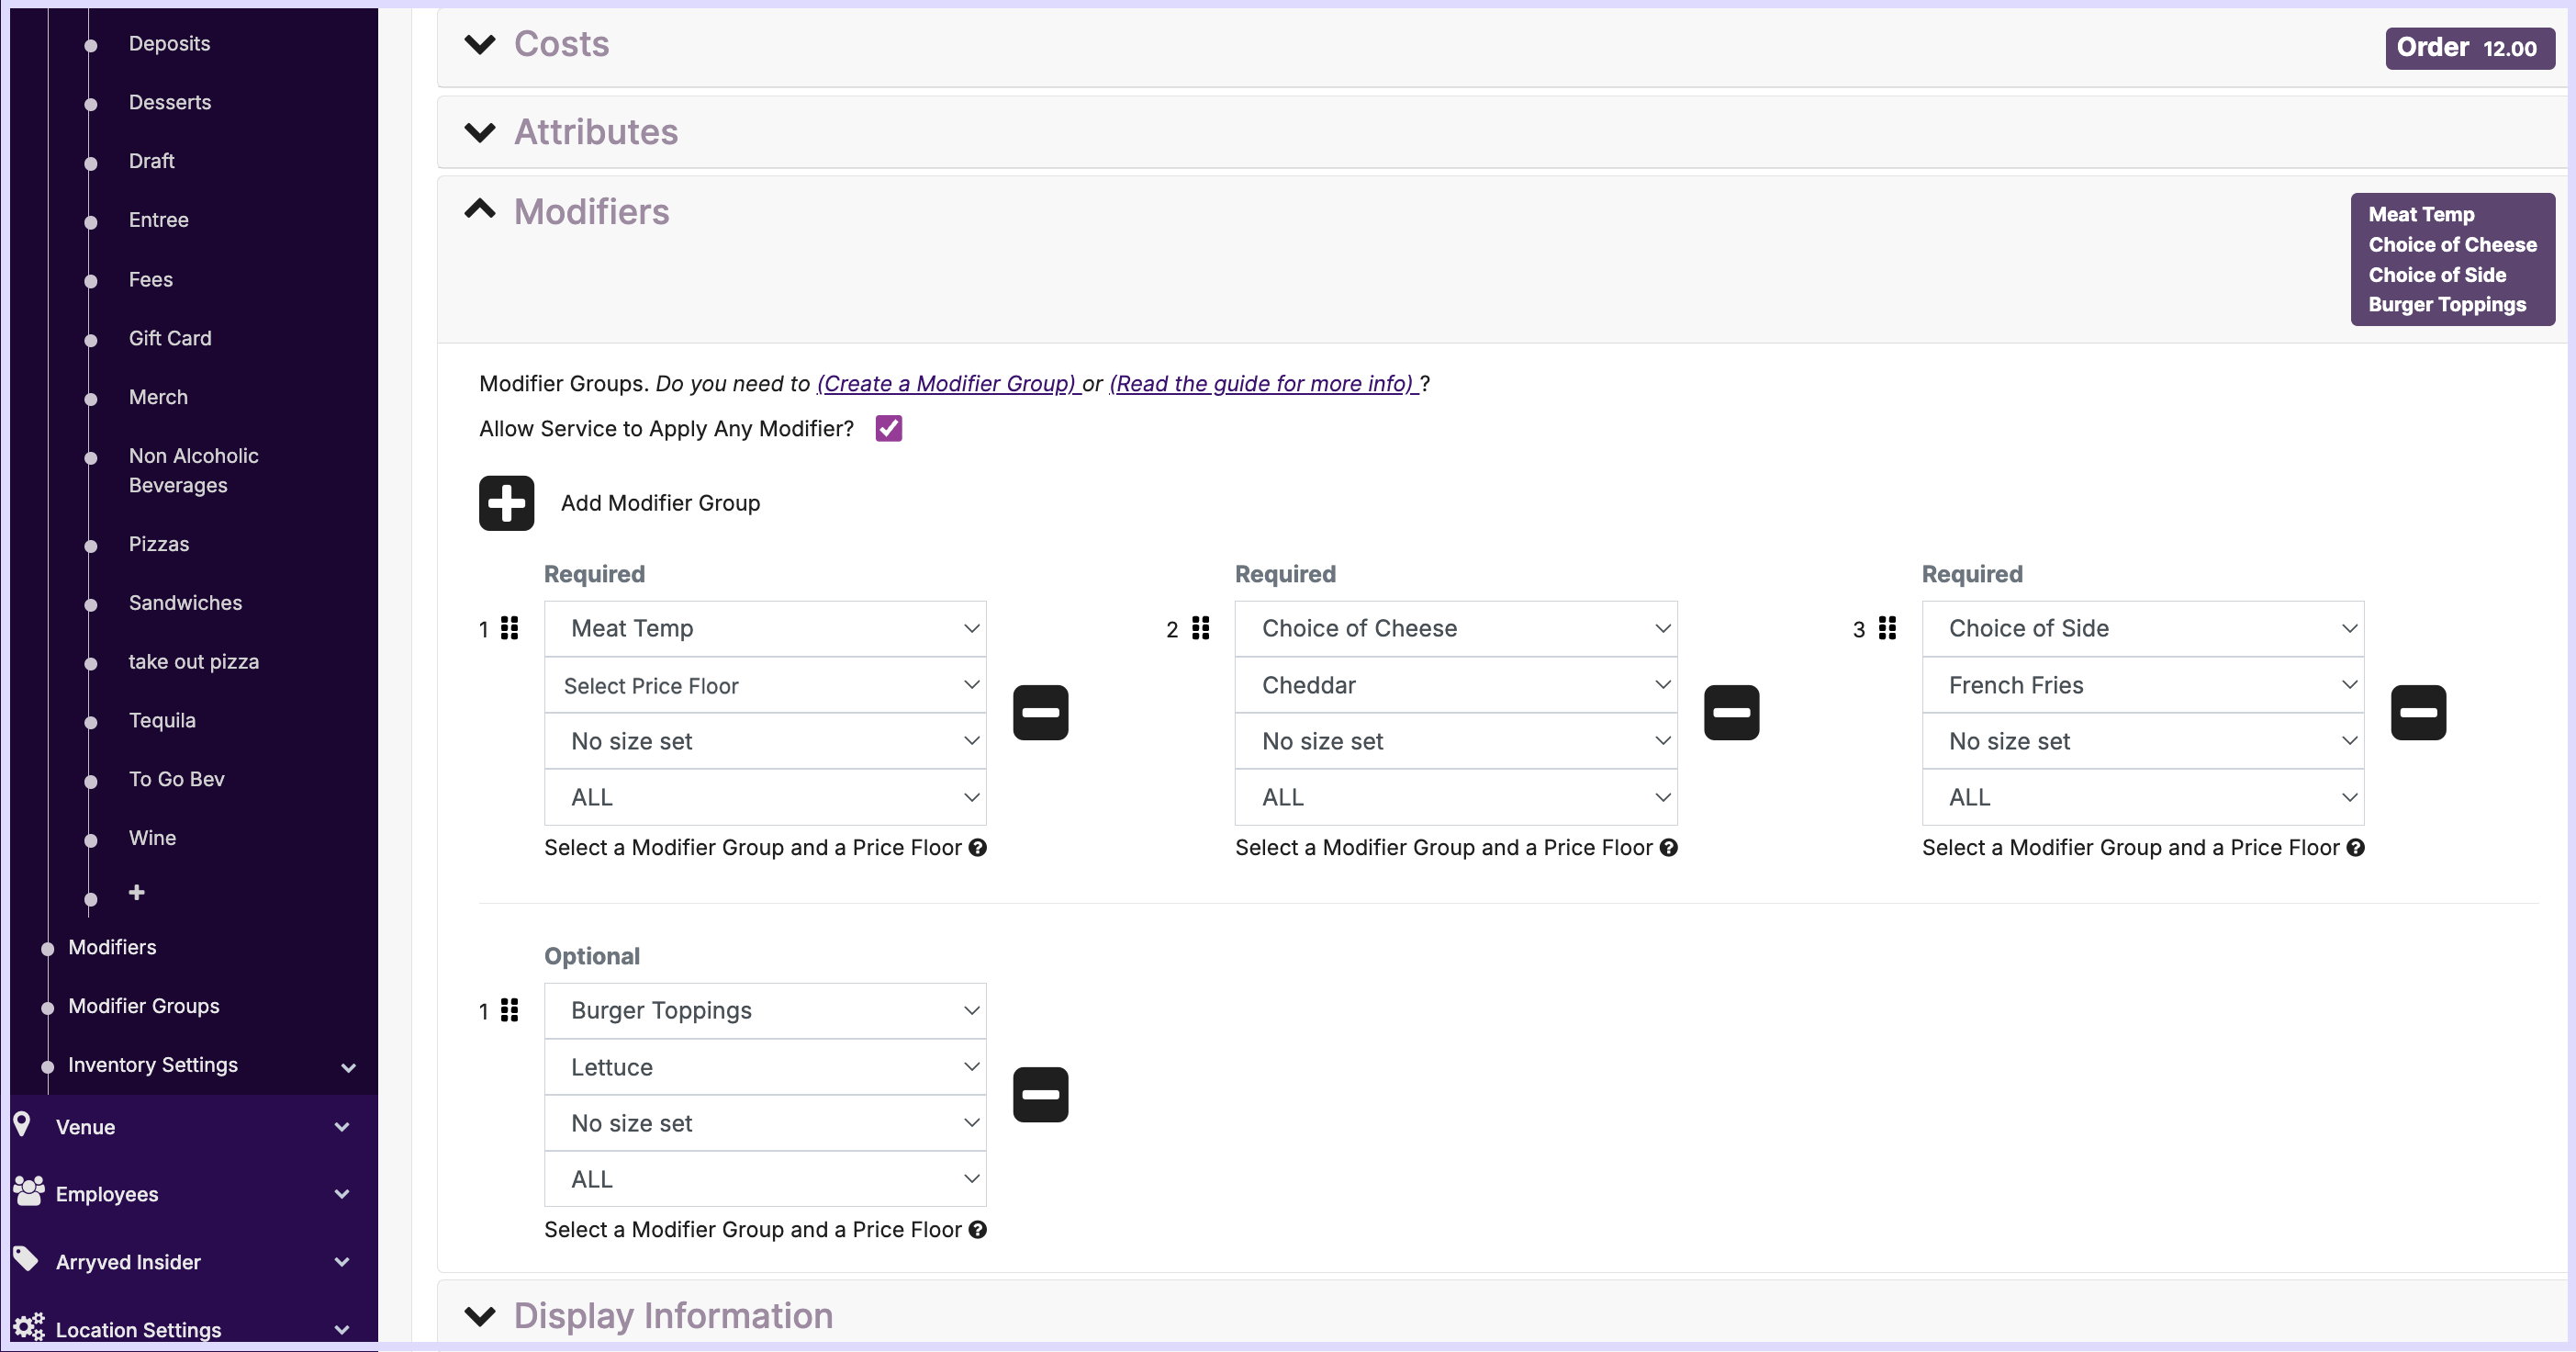Expand the Costs section
The height and width of the screenshot is (1352, 2576).
pyautogui.click(x=481, y=44)
